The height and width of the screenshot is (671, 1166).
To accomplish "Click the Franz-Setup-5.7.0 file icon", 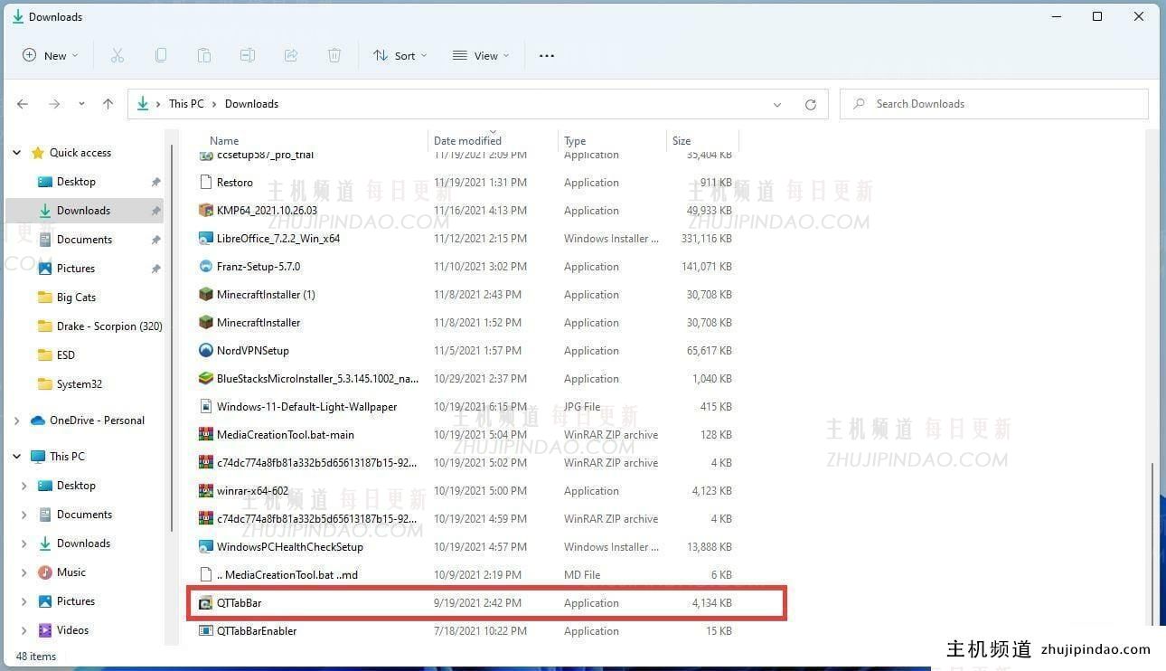I will 206,267.
